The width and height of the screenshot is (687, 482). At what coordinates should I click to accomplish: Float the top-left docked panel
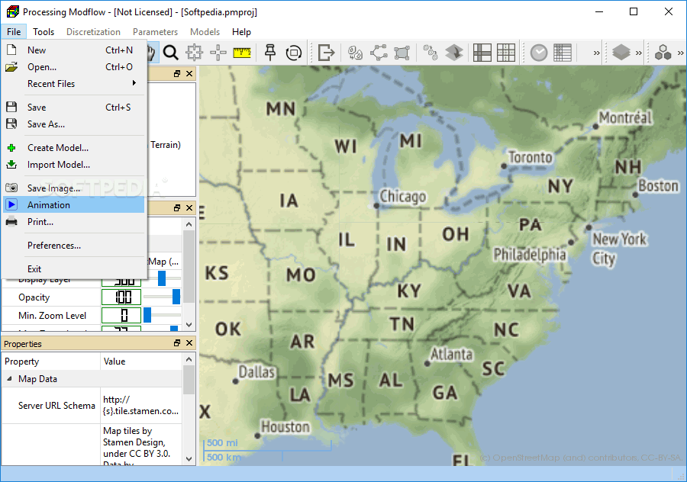pyautogui.click(x=177, y=73)
